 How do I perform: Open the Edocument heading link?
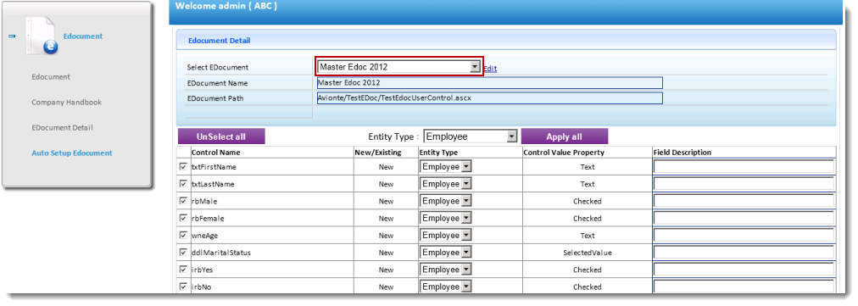tap(82, 36)
